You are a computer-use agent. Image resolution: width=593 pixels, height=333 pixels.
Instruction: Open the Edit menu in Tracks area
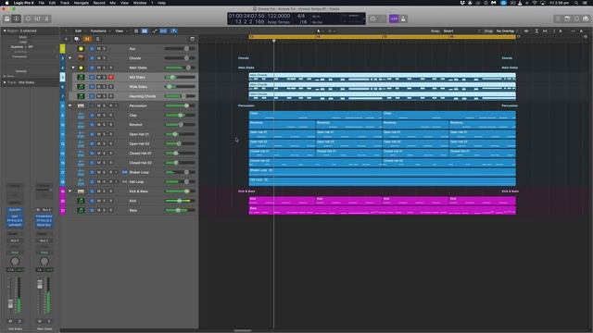tap(79, 31)
